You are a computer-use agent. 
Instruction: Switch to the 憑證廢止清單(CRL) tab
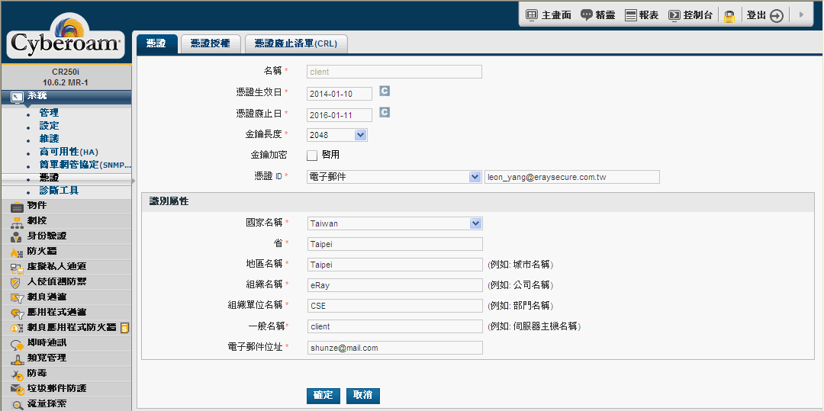click(296, 44)
